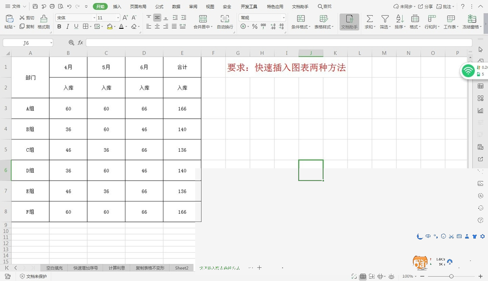
Task: Undo the last action
Action: click(x=69, y=6)
